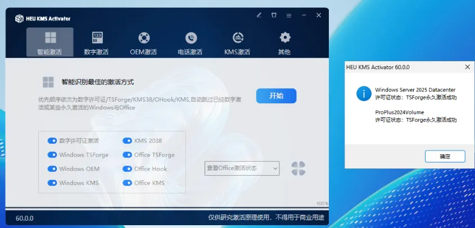Go to the KMS激活 tab
Screen dimensions: 475x228
[237, 42]
